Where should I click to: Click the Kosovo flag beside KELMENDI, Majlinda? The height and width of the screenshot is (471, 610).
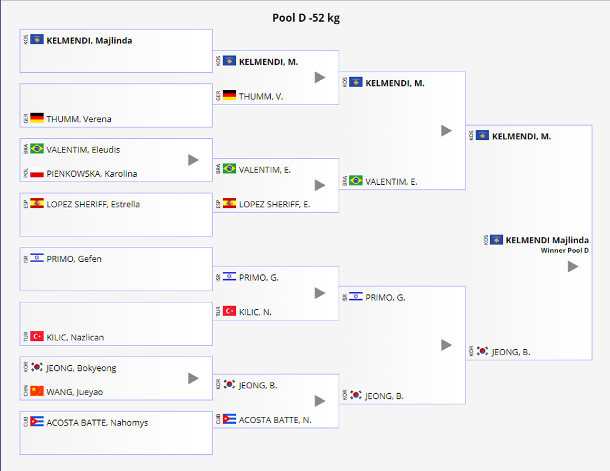[x=37, y=40]
